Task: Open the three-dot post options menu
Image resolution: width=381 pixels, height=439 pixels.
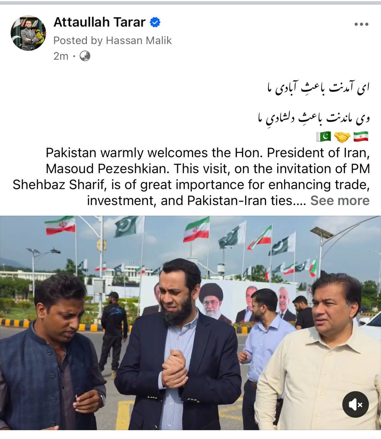Action: pyautogui.click(x=361, y=24)
